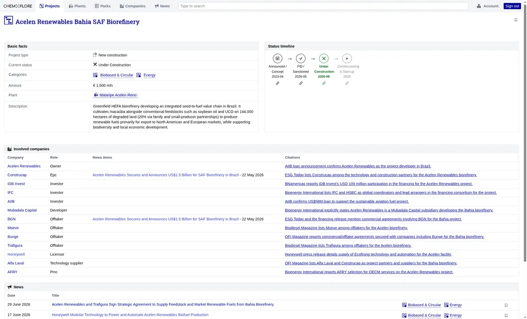Open the Energy category link in Basic facts
The image size is (527, 319).
pos(149,75)
